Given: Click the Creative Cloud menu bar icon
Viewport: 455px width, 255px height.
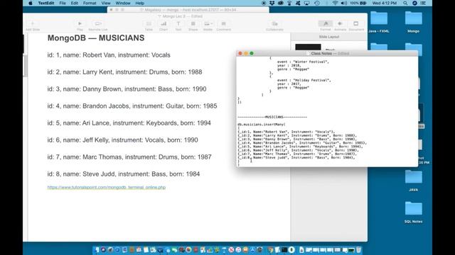Looking at the screenshot, I should 281,3.
